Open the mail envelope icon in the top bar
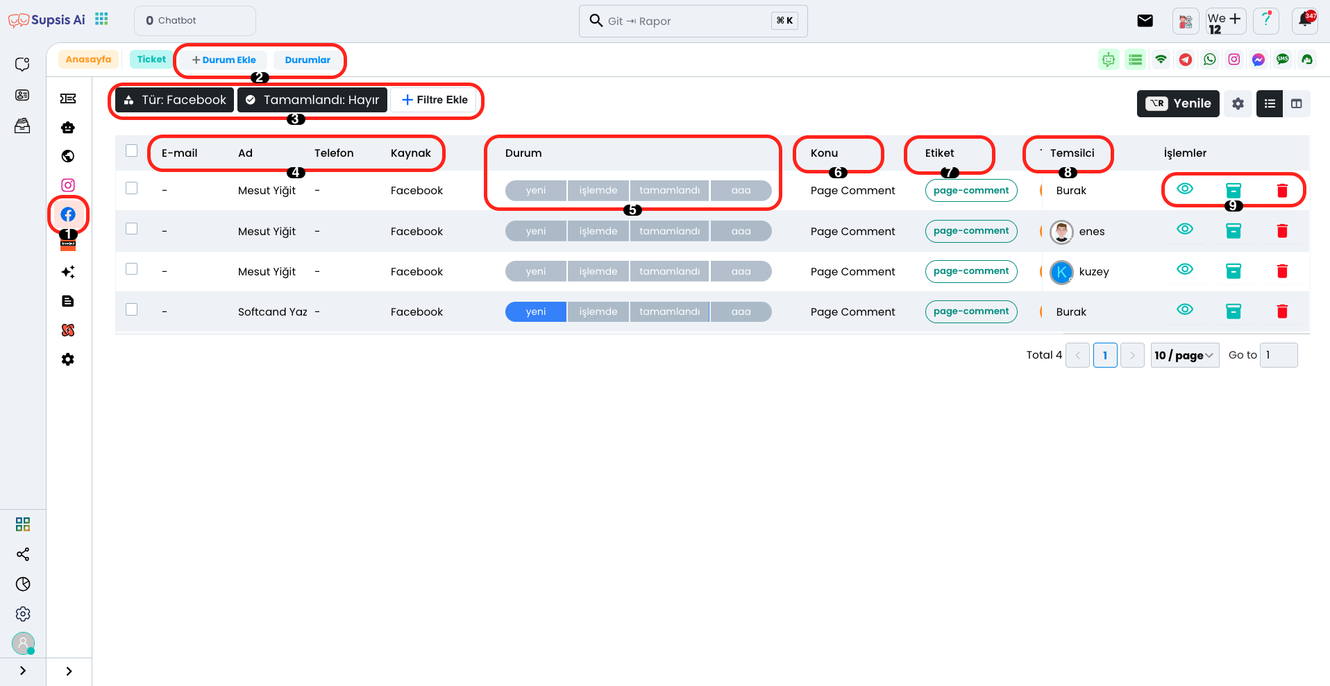1330x686 pixels. [1145, 21]
